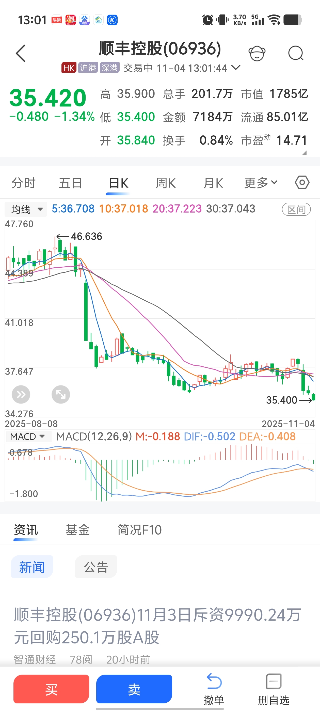Open stock search magnifier icon

296,53
